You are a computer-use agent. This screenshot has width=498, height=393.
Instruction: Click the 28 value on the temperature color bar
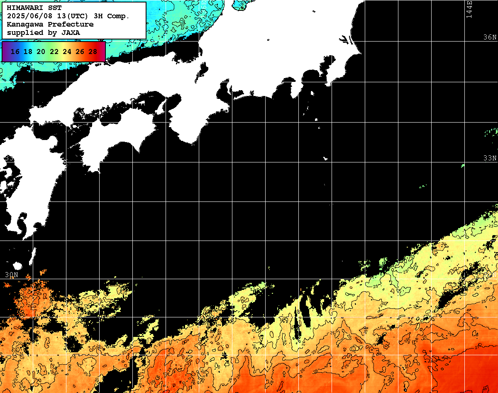pos(93,52)
